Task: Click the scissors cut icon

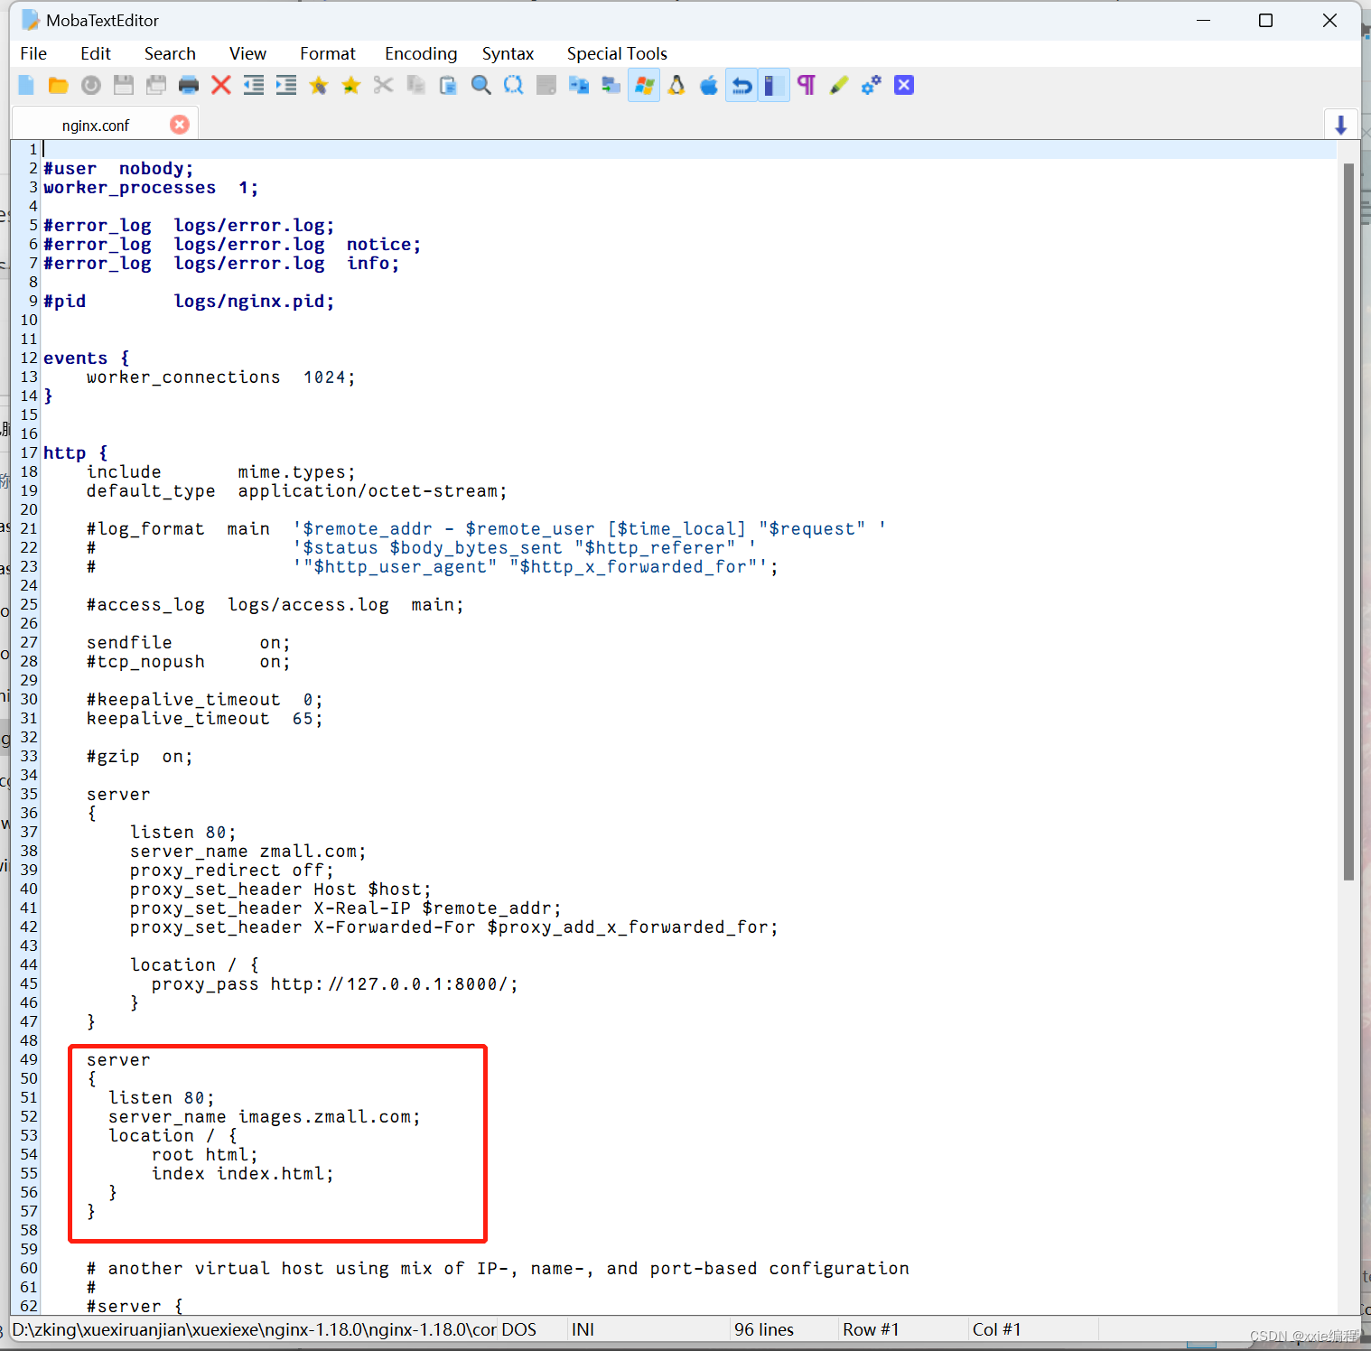Action: 384,86
